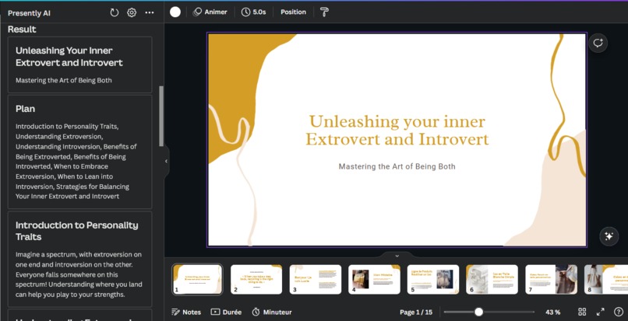The image size is (628, 321).
Task: Click the Unleashing Your Inner Extrovert result card
Action: 79,65
